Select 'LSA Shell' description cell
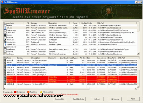This screenshot has height=103, width=143. [52, 52]
